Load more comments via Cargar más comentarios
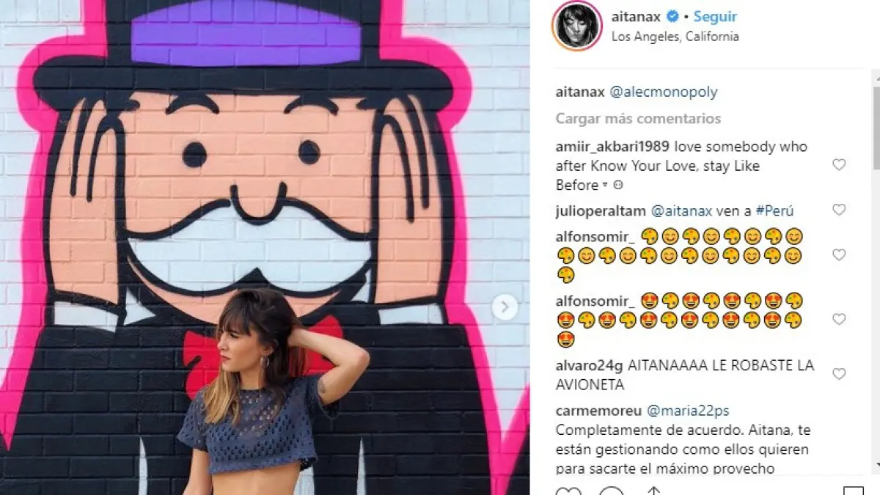The width and height of the screenshot is (880, 495). tap(638, 119)
